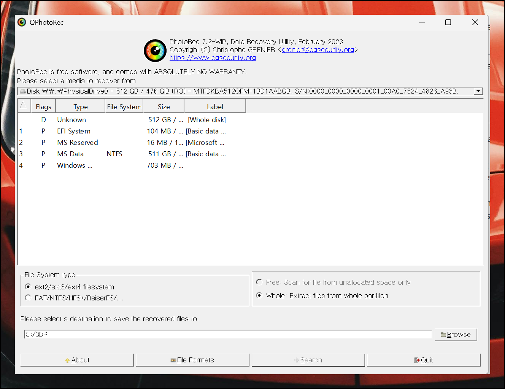This screenshot has height=389, width=505.
Task: Maximize the QPhotoRec window
Action: tap(448, 22)
